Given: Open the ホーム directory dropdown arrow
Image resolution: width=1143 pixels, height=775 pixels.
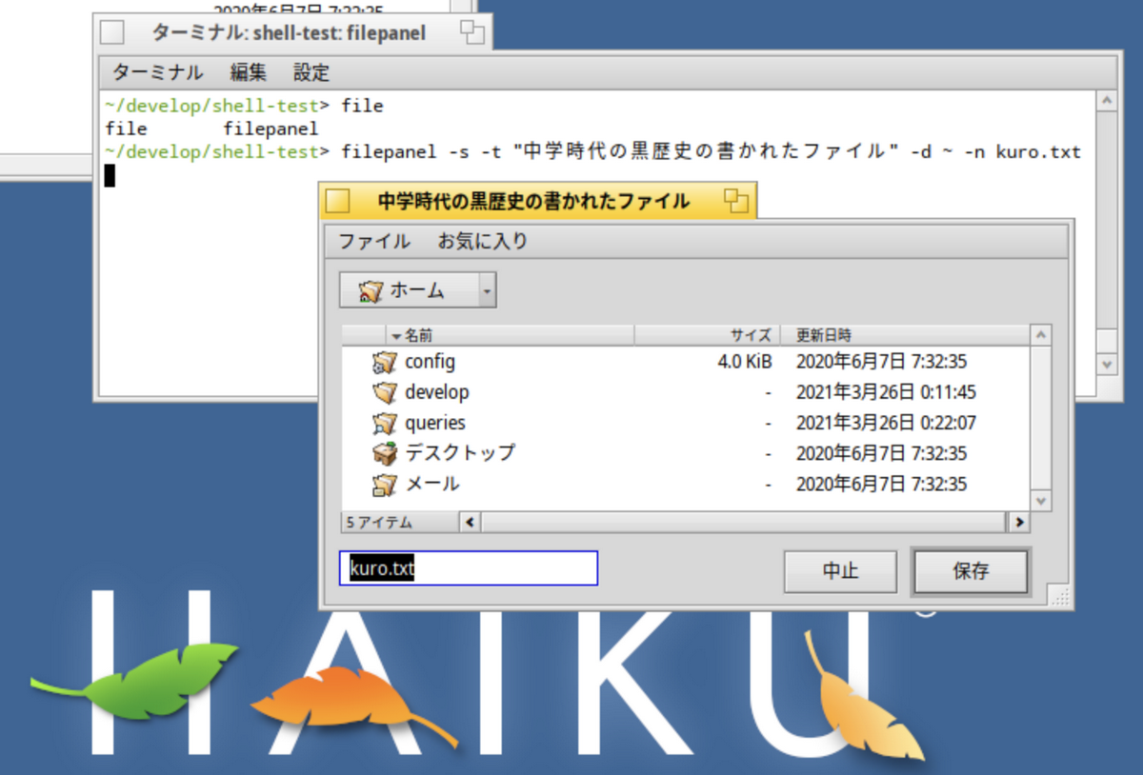Looking at the screenshot, I should pyautogui.click(x=487, y=291).
